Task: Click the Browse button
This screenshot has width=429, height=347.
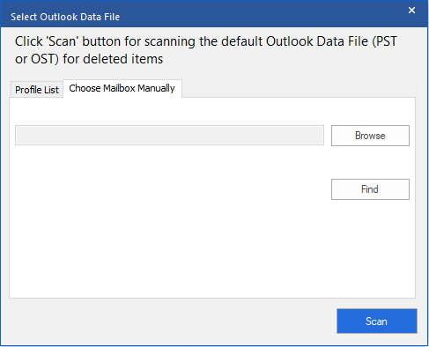Action: (x=370, y=136)
